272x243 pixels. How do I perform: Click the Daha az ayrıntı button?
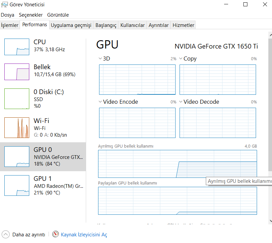click(29, 235)
